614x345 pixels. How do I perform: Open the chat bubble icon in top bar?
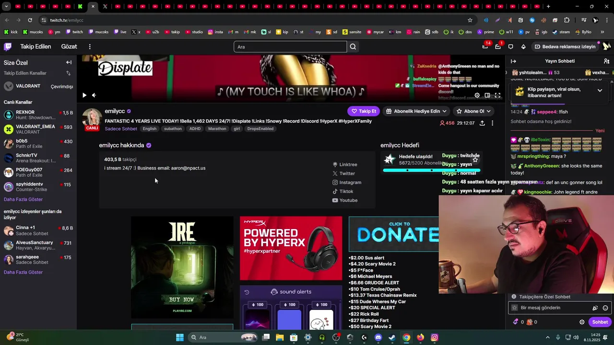510,46
